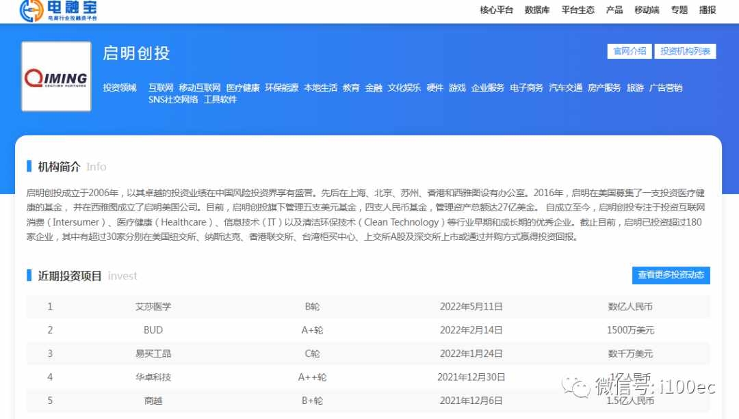This screenshot has width=739, height=419.
Task: Go to 平台生态 in the top navigation
Action: [578, 10]
